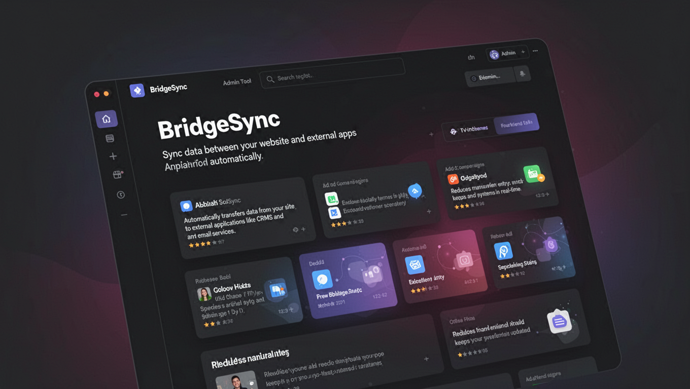Select the Home icon in the sidebar

coord(107,119)
